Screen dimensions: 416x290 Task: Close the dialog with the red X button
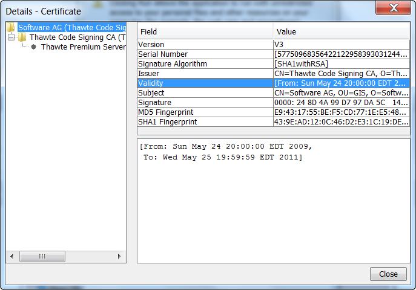coord(393,8)
